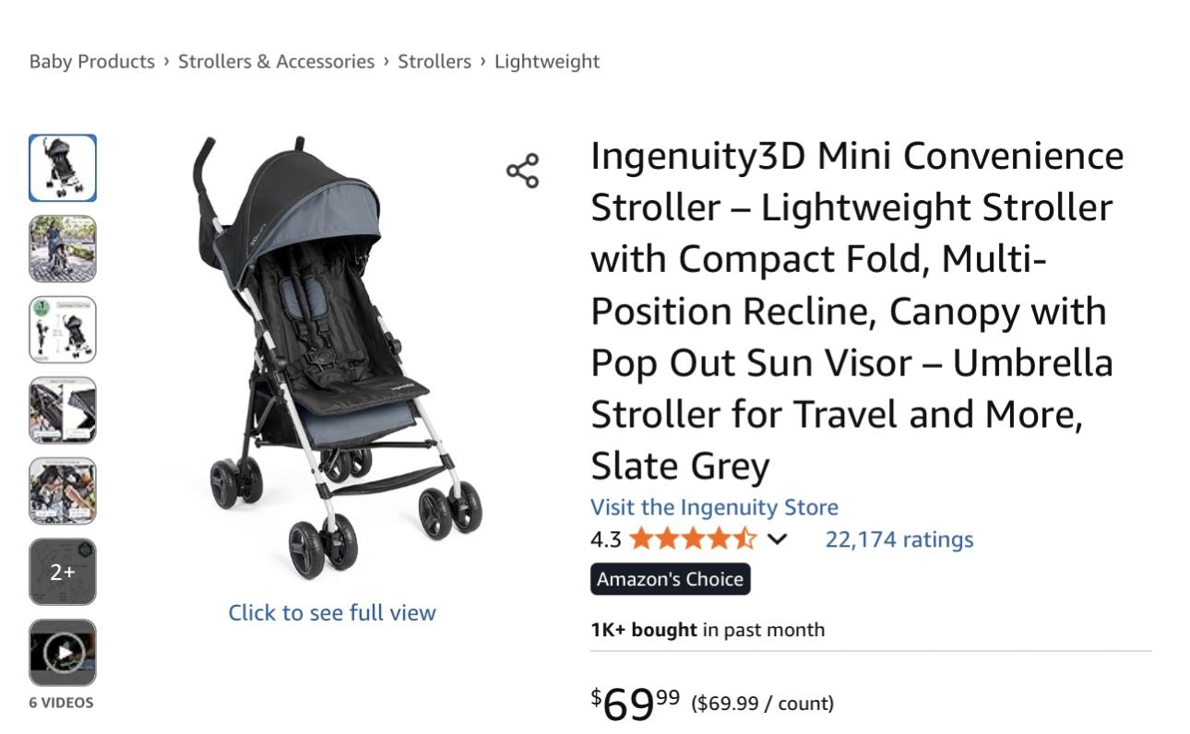Expand the Lightweight breadcrumb category

click(546, 61)
